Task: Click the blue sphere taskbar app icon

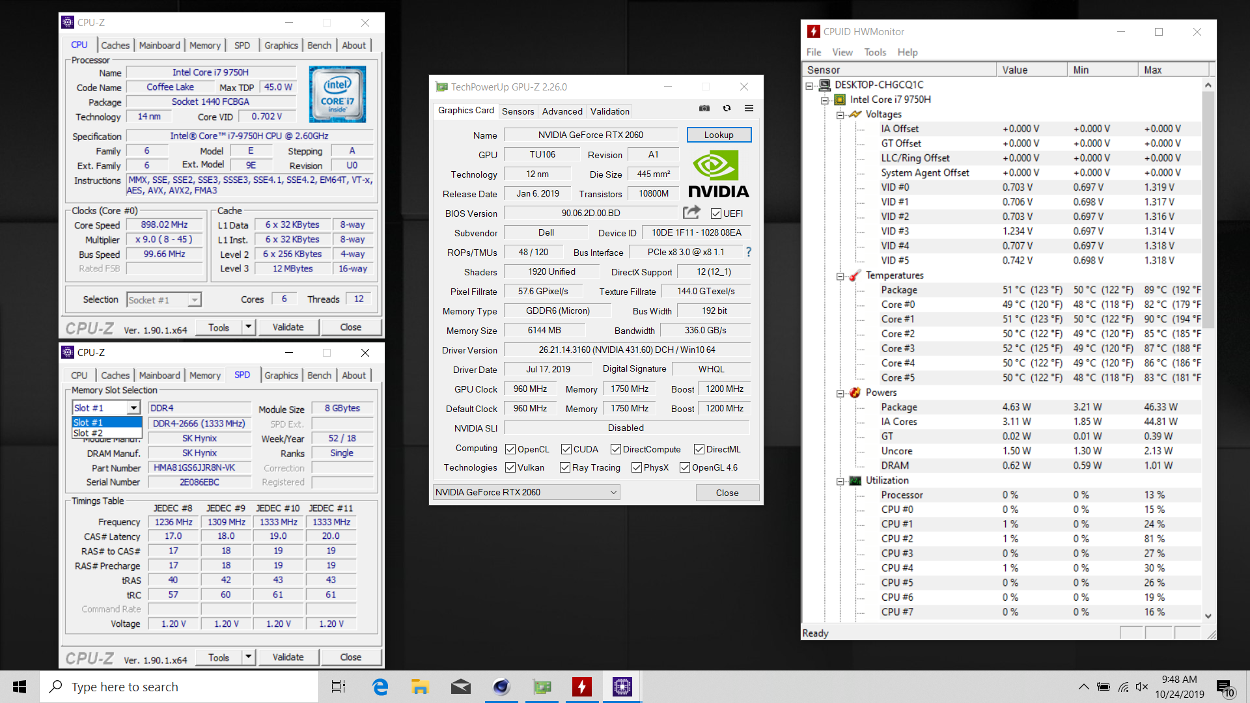Action: [501, 687]
